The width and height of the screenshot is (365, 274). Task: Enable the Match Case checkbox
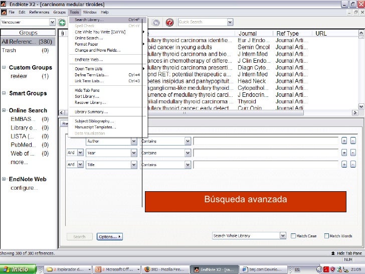[293, 236]
